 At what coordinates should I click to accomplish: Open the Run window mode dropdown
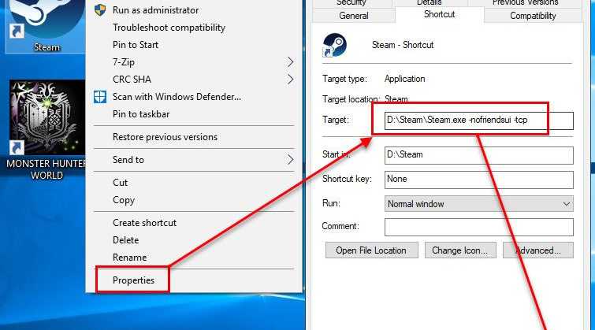click(479, 204)
